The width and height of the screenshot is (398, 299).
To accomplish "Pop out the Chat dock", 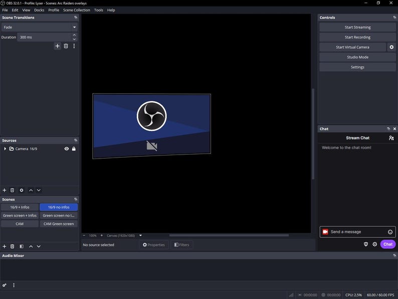I will click(388, 129).
